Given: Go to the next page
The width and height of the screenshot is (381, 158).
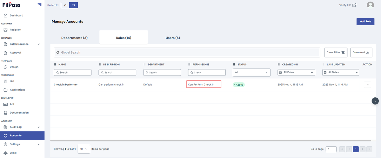Looking at the screenshot, I should [x=363, y=149].
